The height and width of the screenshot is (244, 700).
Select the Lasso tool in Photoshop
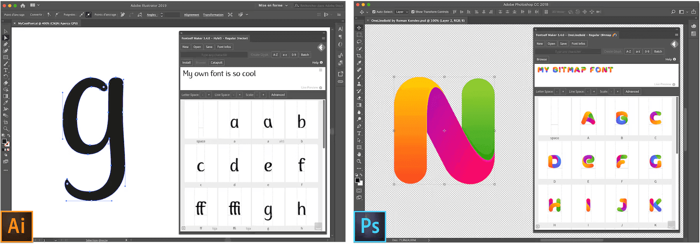pyautogui.click(x=359, y=42)
